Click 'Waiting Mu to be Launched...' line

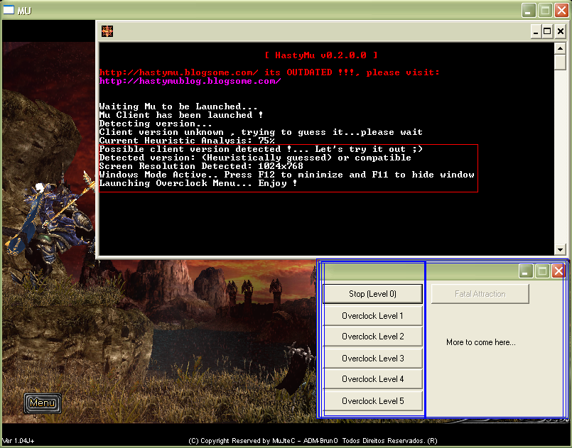(178, 106)
